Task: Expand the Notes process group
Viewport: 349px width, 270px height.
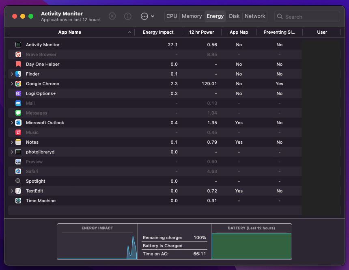Action: 12,142
